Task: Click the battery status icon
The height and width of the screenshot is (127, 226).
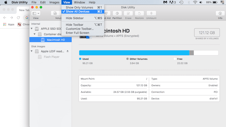Action: tap(215, 2)
